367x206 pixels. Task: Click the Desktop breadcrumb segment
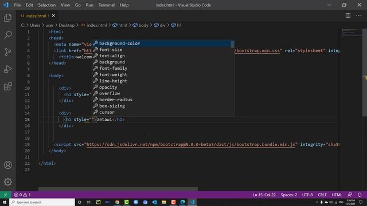67,25
